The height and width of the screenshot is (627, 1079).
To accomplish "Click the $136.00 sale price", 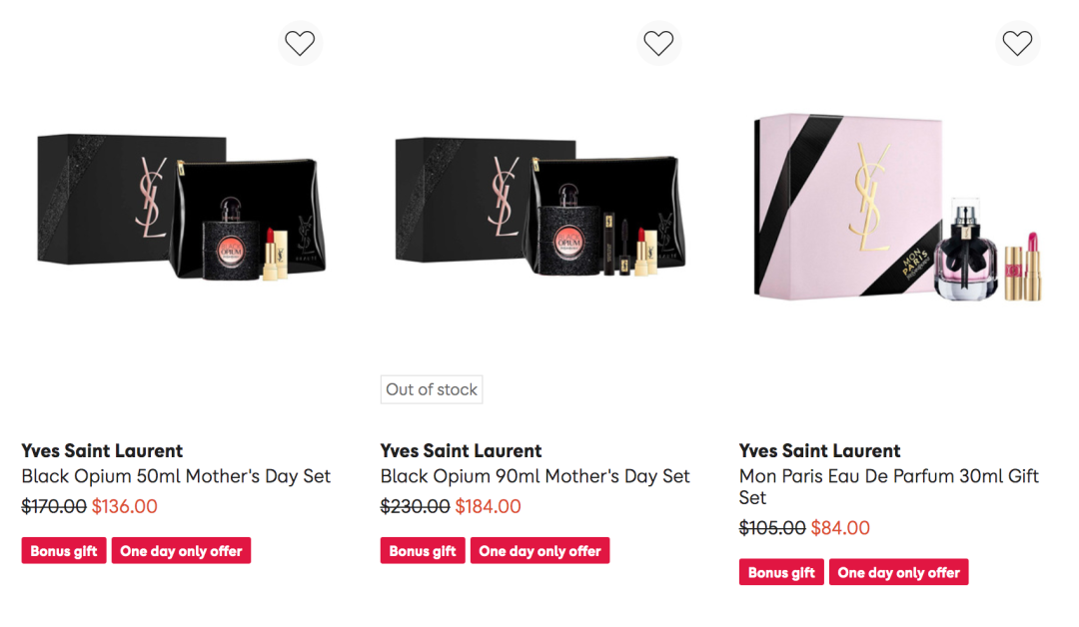I will tap(125, 506).
